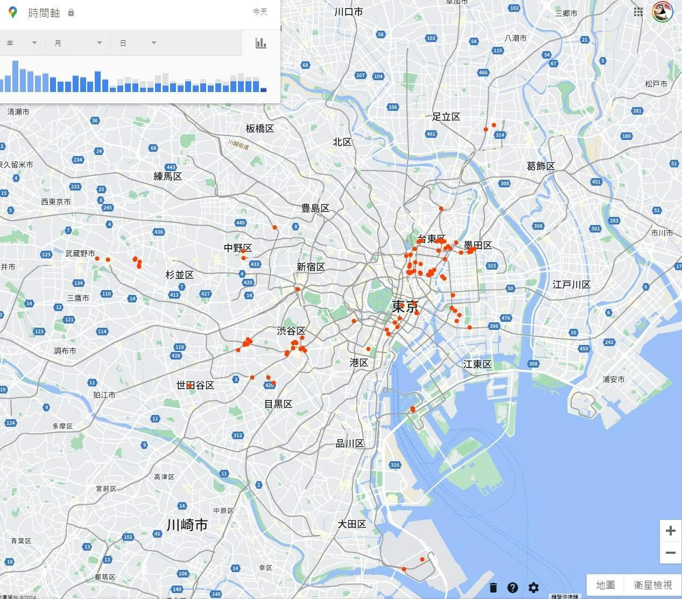Click the 狛江市 label

(104, 395)
